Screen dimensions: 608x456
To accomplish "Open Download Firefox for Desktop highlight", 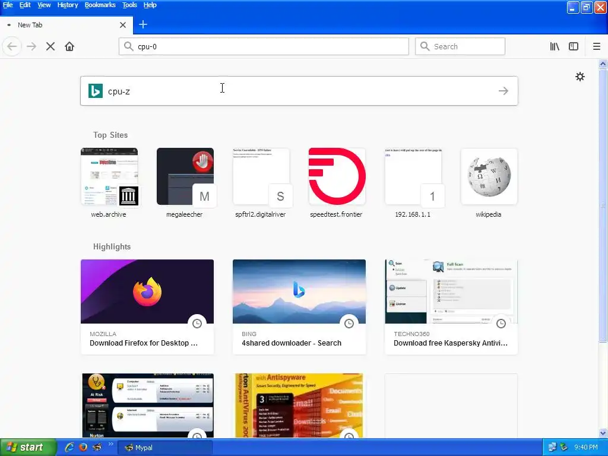I will 147,307.
